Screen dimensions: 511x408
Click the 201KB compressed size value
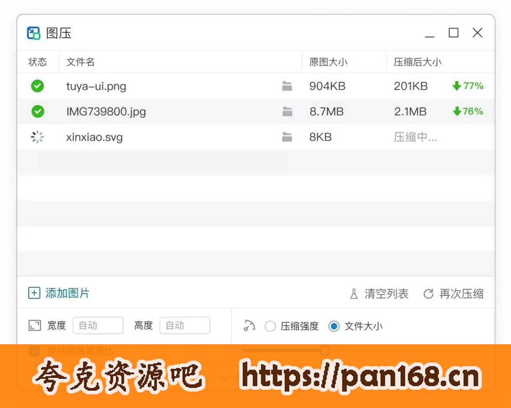(x=411, y=86)
